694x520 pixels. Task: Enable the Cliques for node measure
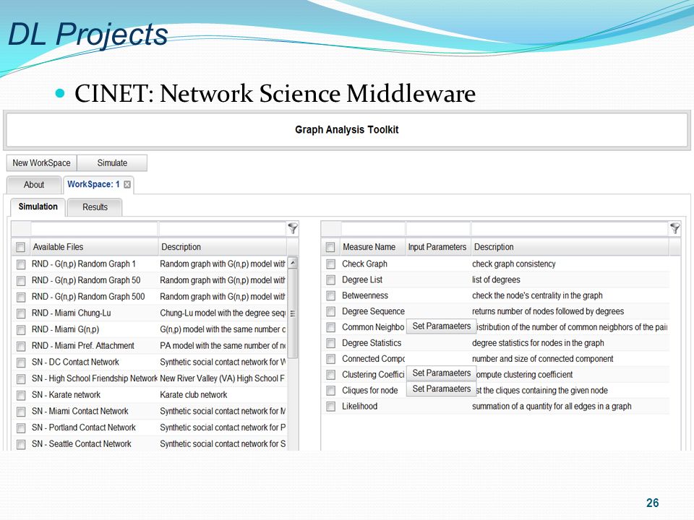click(330, 391)
